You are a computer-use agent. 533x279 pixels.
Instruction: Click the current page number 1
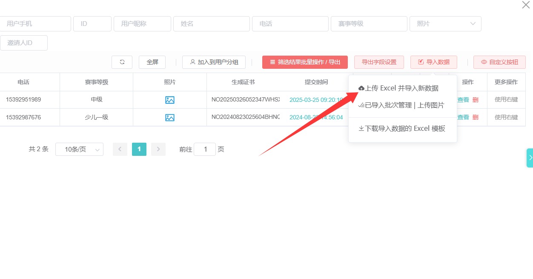pyautogui.click(x=139, y=149)
